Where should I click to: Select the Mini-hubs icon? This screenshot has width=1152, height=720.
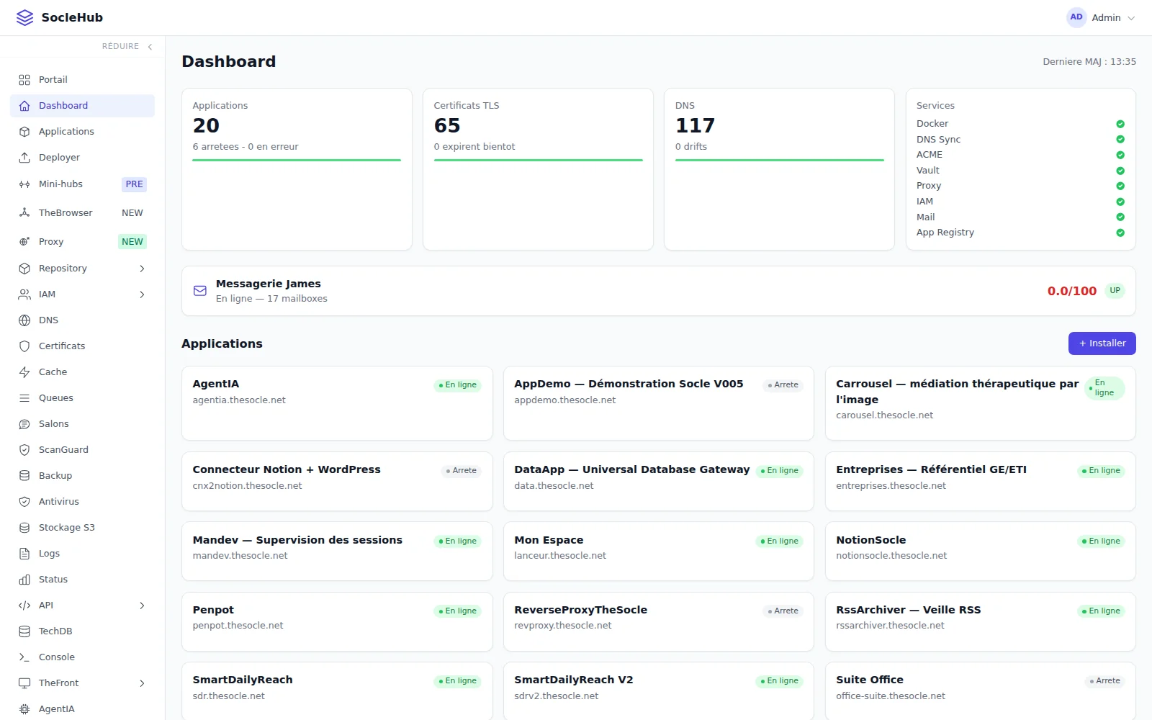(x=24, y=184)
